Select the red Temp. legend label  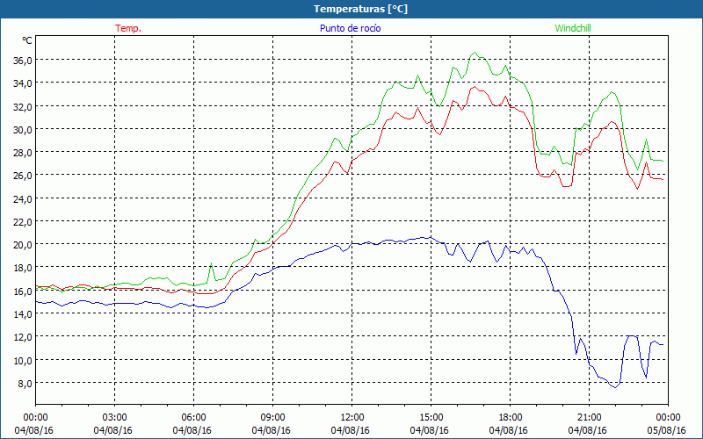click(128, 28)
